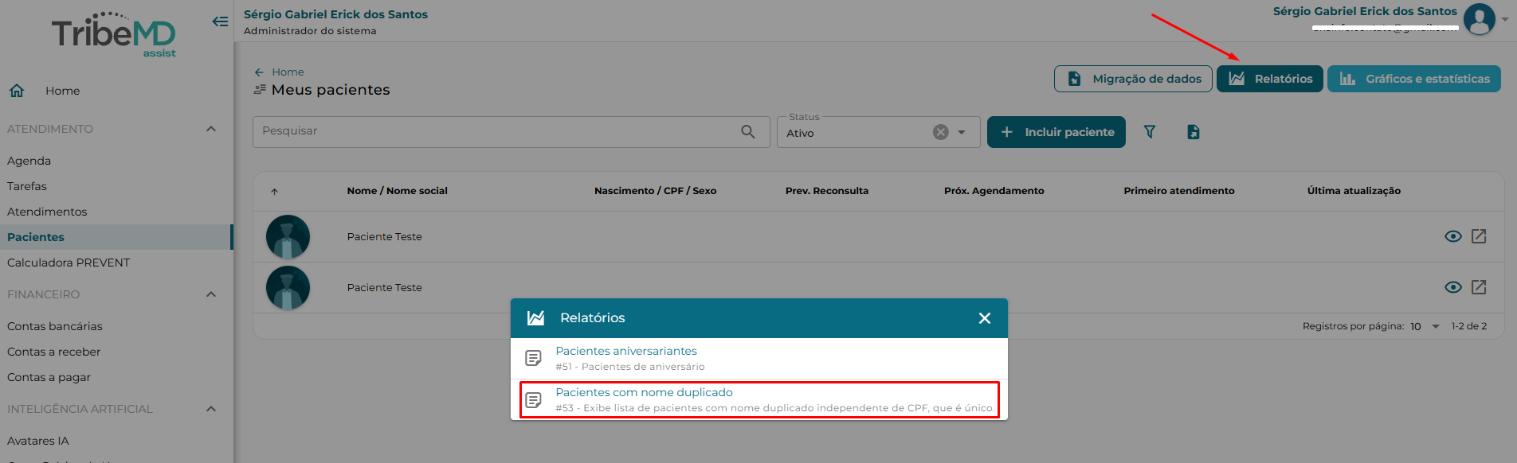Open the filter funnel icon
This screenshot has width=1517, height=463.
tap(1150, 132)
